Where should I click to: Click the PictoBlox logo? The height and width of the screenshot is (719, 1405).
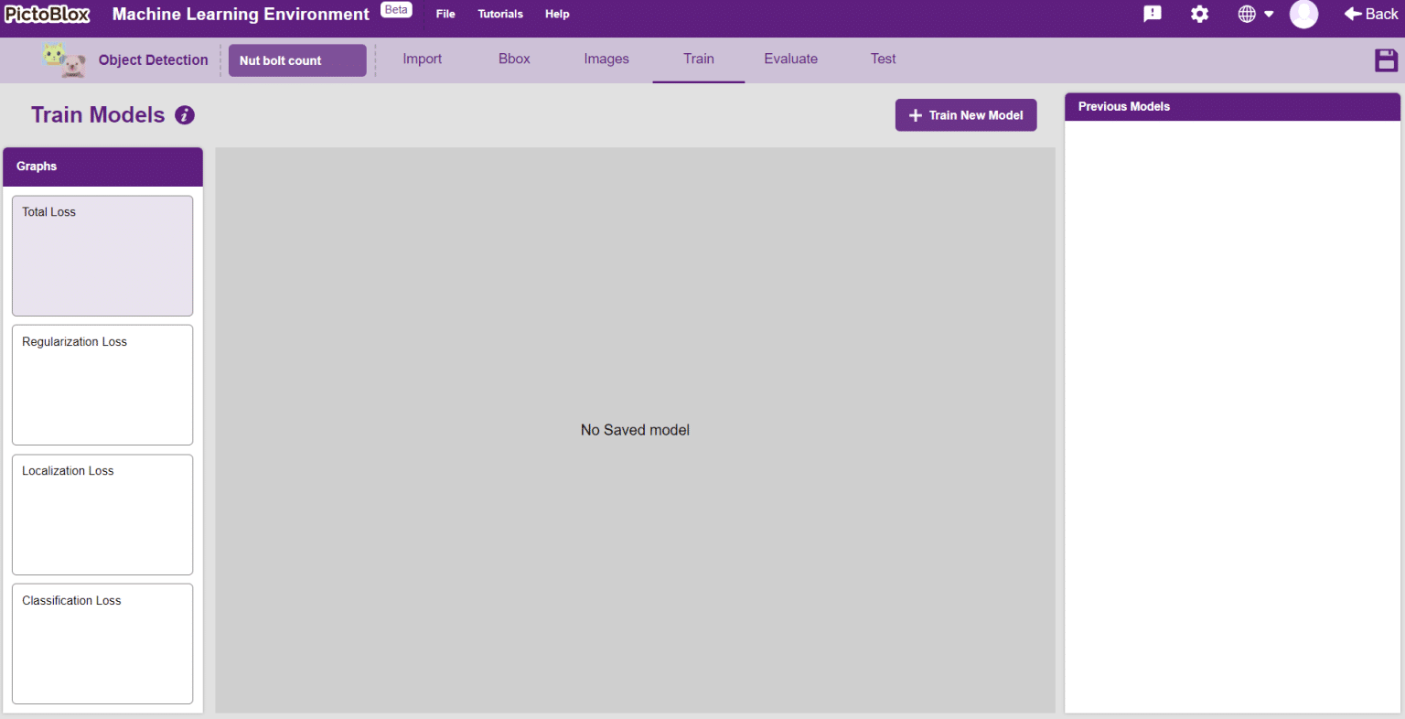coord(48,14)
